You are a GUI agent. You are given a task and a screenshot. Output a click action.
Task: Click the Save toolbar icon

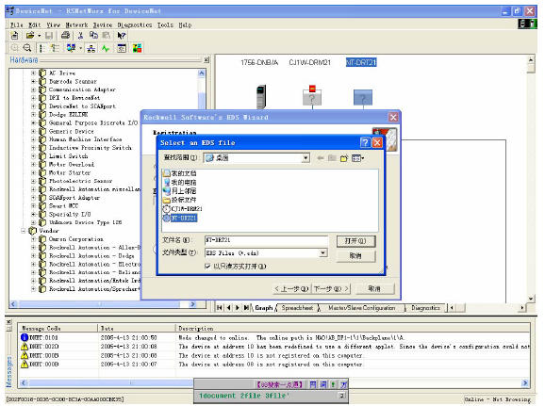[49, 36]
